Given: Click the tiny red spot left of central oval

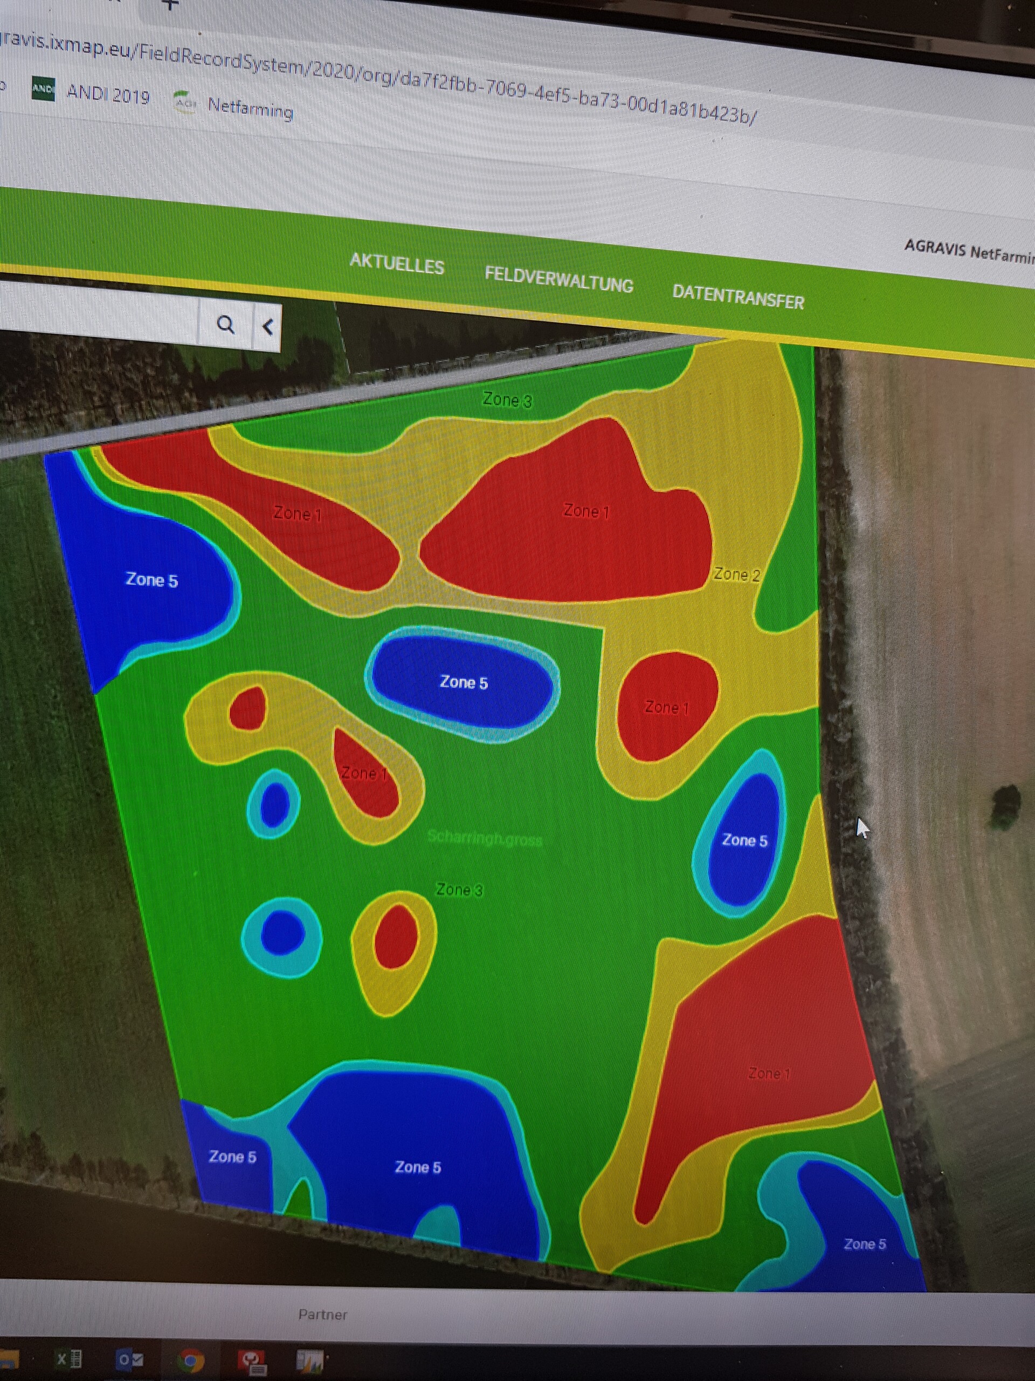Looking at the screenshot, I should pos(249,708).
